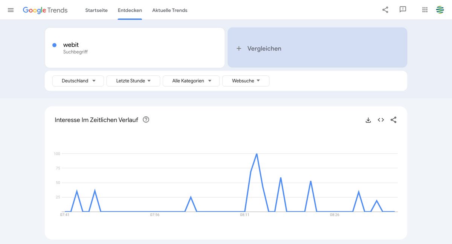
Task: Click the Interesse im zeitlichen Verlauf heading
Action: tap(96, 120)
